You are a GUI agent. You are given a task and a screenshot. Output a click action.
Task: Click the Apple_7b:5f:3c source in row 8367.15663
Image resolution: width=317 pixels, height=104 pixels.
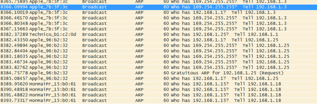coord(48,29)
